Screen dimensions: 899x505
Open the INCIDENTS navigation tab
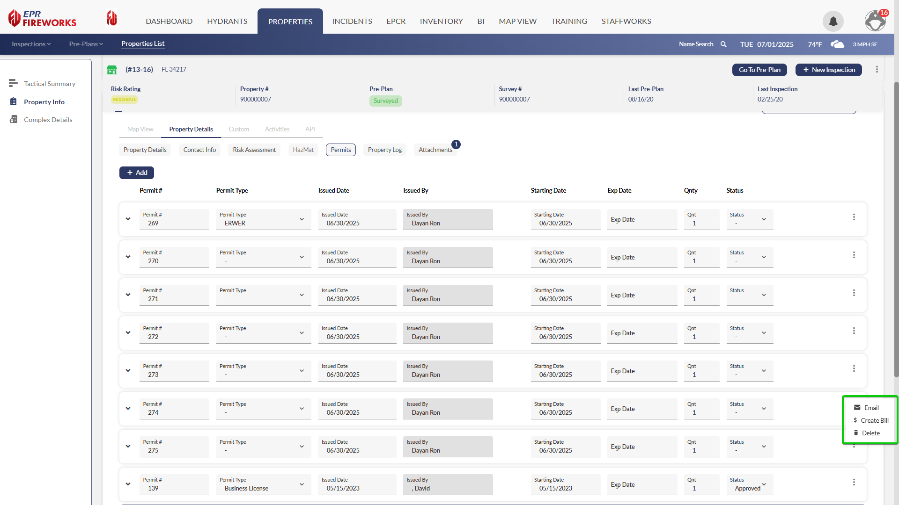352,22
